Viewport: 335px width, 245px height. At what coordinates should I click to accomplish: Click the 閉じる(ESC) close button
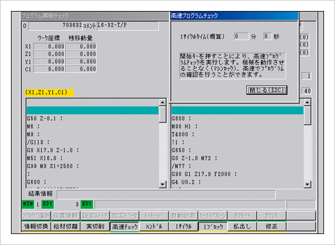pyautogui.click(x=267, y=90)
